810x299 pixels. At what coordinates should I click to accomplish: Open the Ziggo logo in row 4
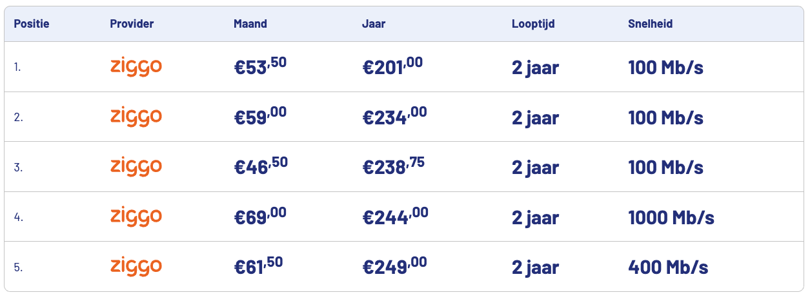coord(136,217)
